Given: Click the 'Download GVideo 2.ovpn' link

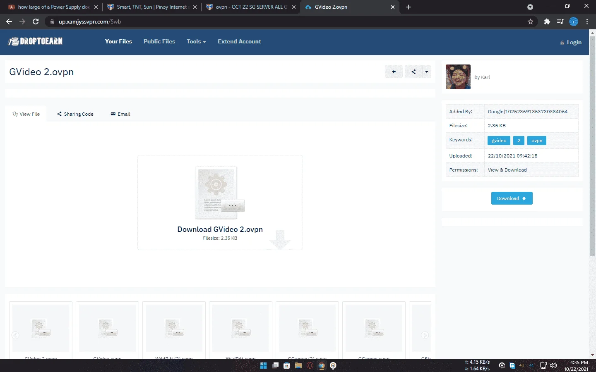Looking at the screenshot, I should (x=220, y=229).
